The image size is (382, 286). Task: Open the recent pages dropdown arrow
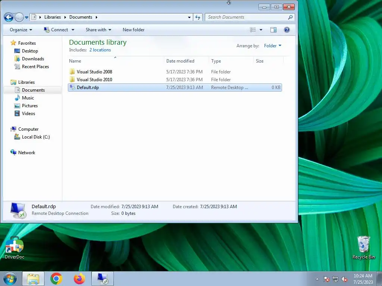[x=26, y=17]
